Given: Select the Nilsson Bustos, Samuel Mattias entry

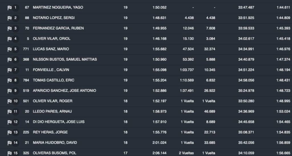Looking at the screenshot, I should pos(65,59).
